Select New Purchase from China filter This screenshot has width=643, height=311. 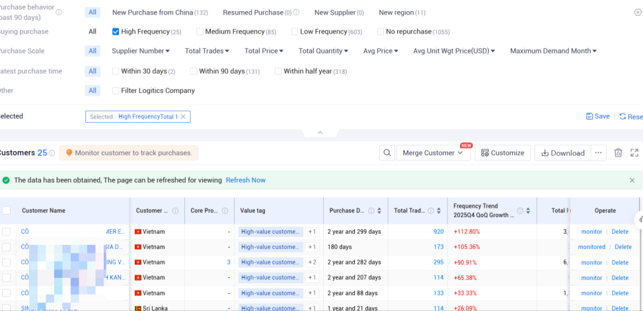160,13
